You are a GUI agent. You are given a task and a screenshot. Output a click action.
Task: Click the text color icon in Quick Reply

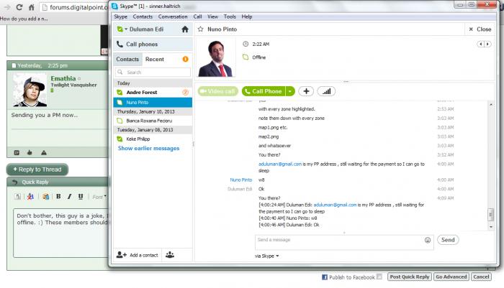click(30, 196)
